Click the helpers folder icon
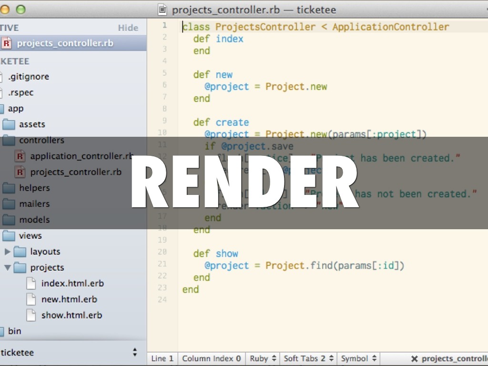The height and width of the screenshot is (366, 488). (x=9, y=188)
